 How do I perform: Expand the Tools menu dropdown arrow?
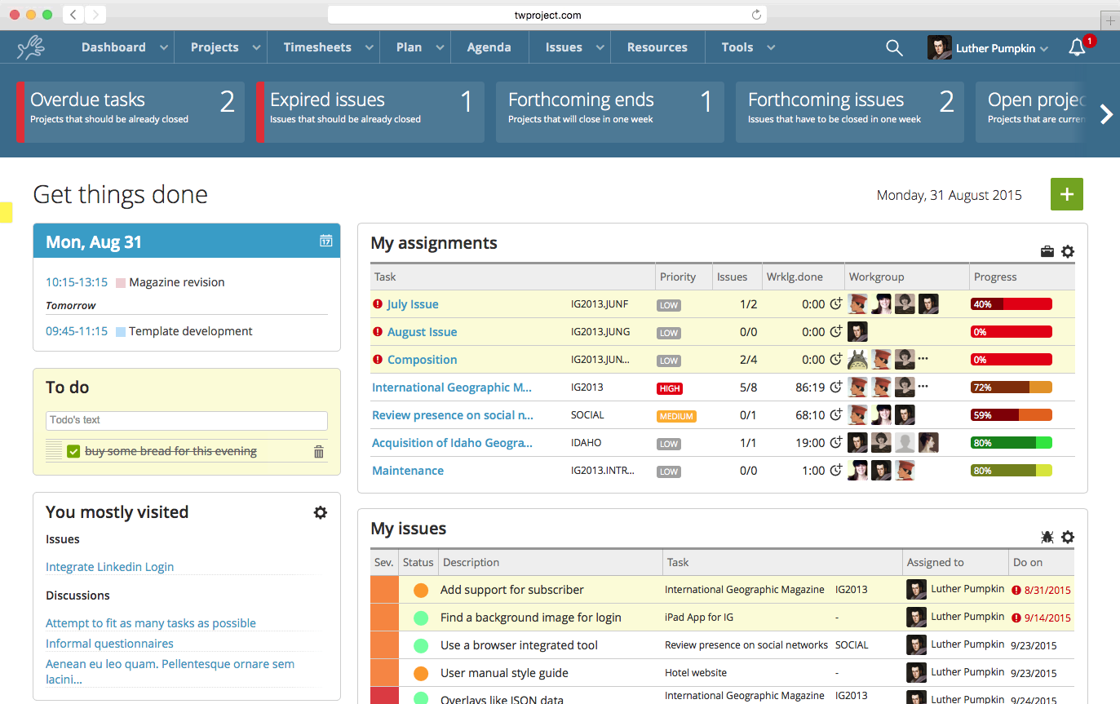(771, 48)
